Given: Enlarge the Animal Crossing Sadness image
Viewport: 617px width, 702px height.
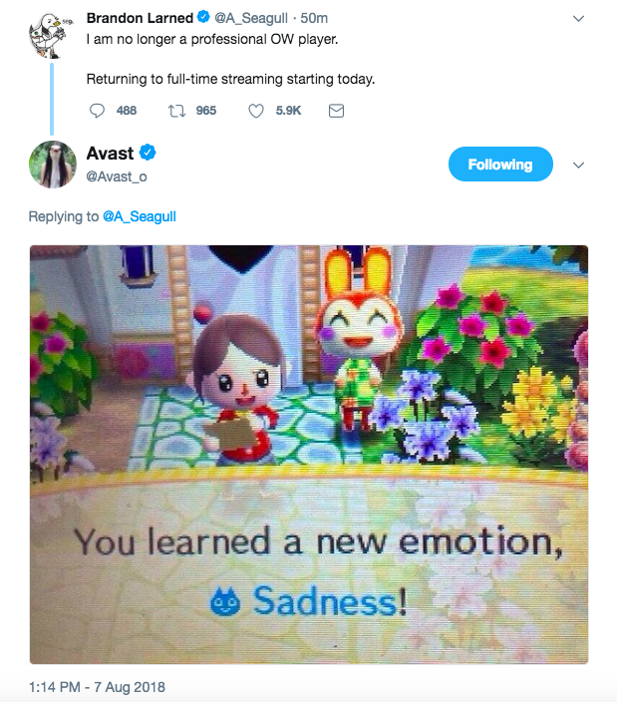Looking at the screenshot, I should point(309,454).
